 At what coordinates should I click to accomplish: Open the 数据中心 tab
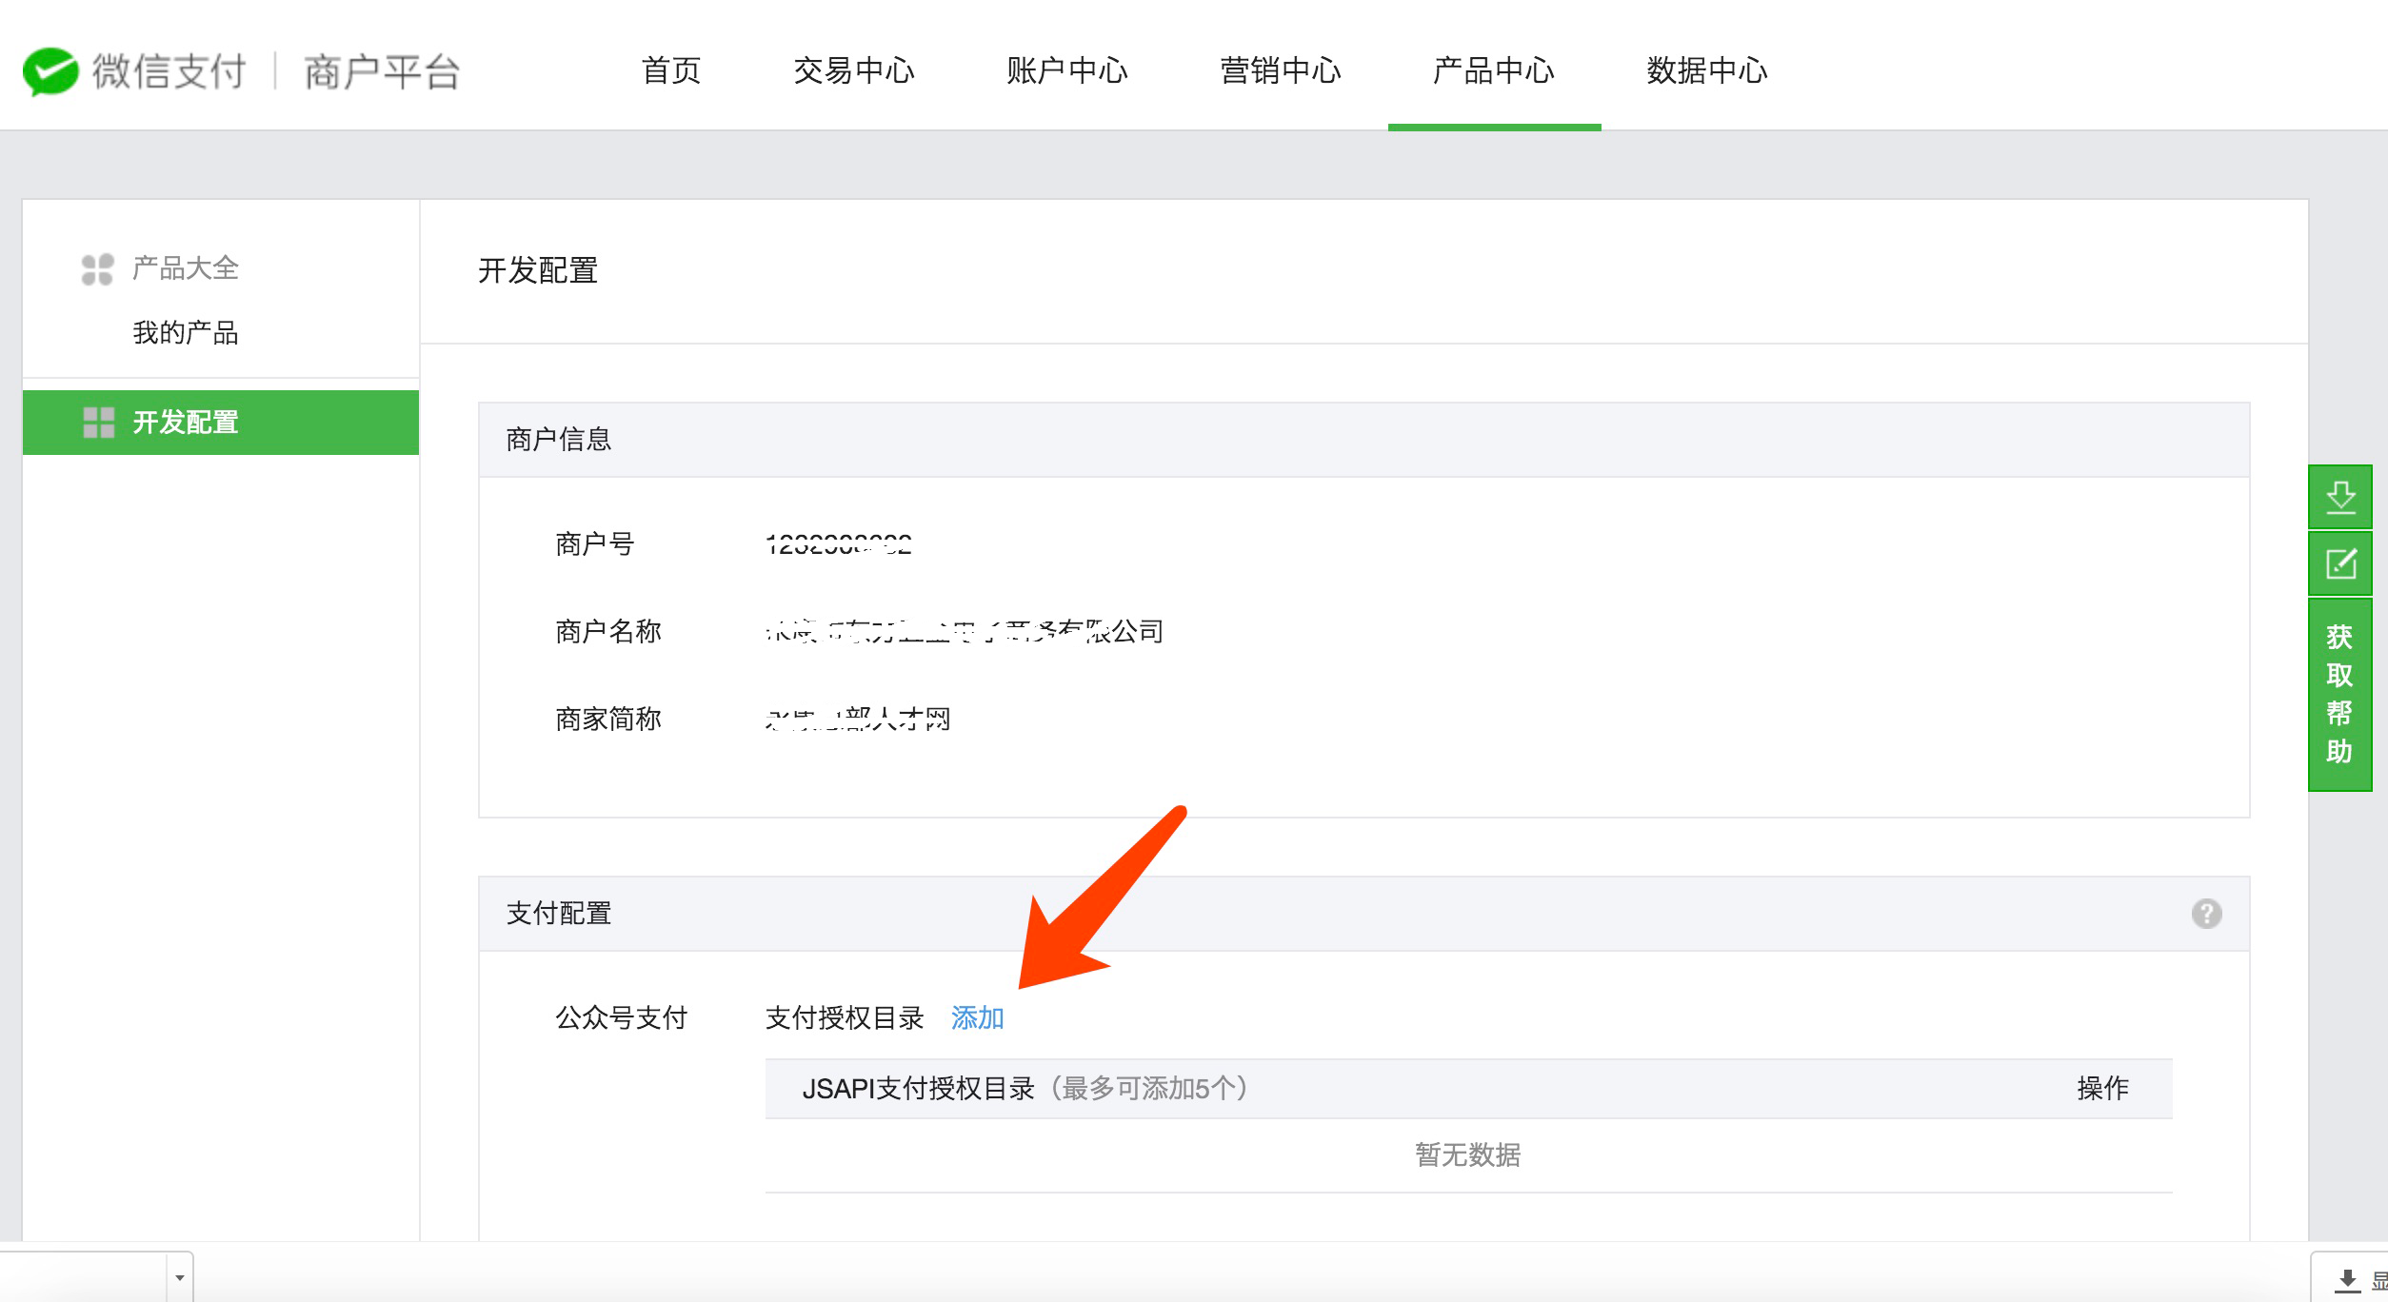(x=1707, y=70)
